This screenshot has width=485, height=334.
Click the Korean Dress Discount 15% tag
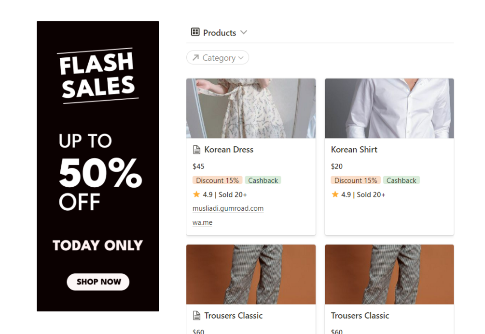click(x=217, y=180)
